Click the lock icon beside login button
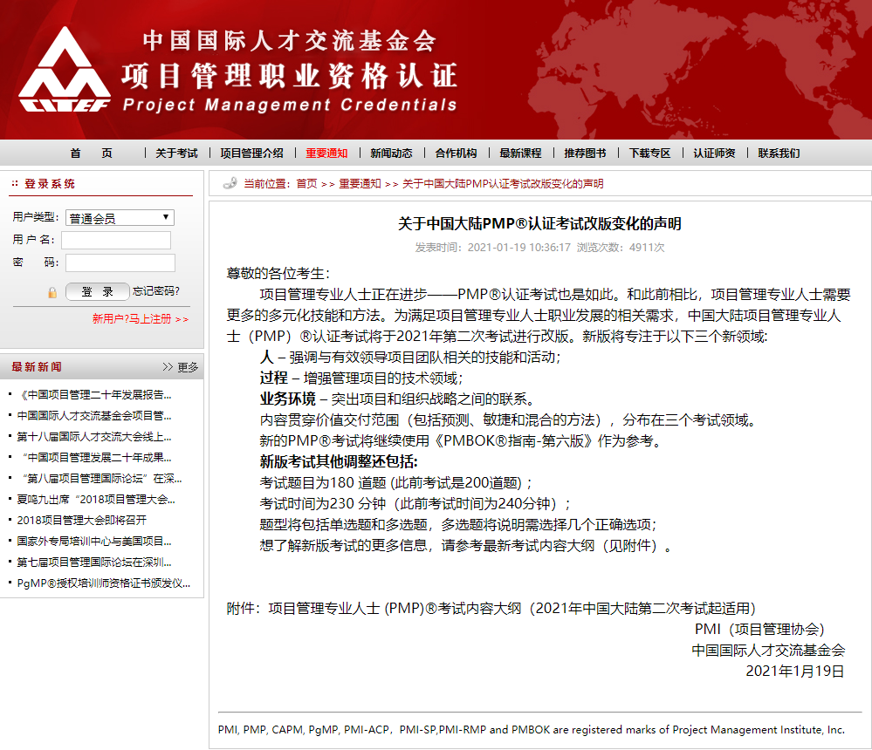Viewport: 872px width, 750px height. click(52, 292)
